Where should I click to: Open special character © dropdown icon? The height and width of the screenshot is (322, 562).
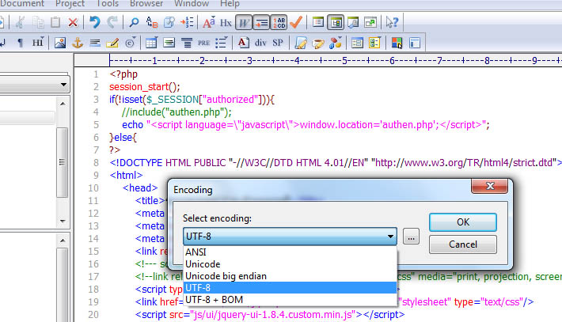(x=130, y=43)
